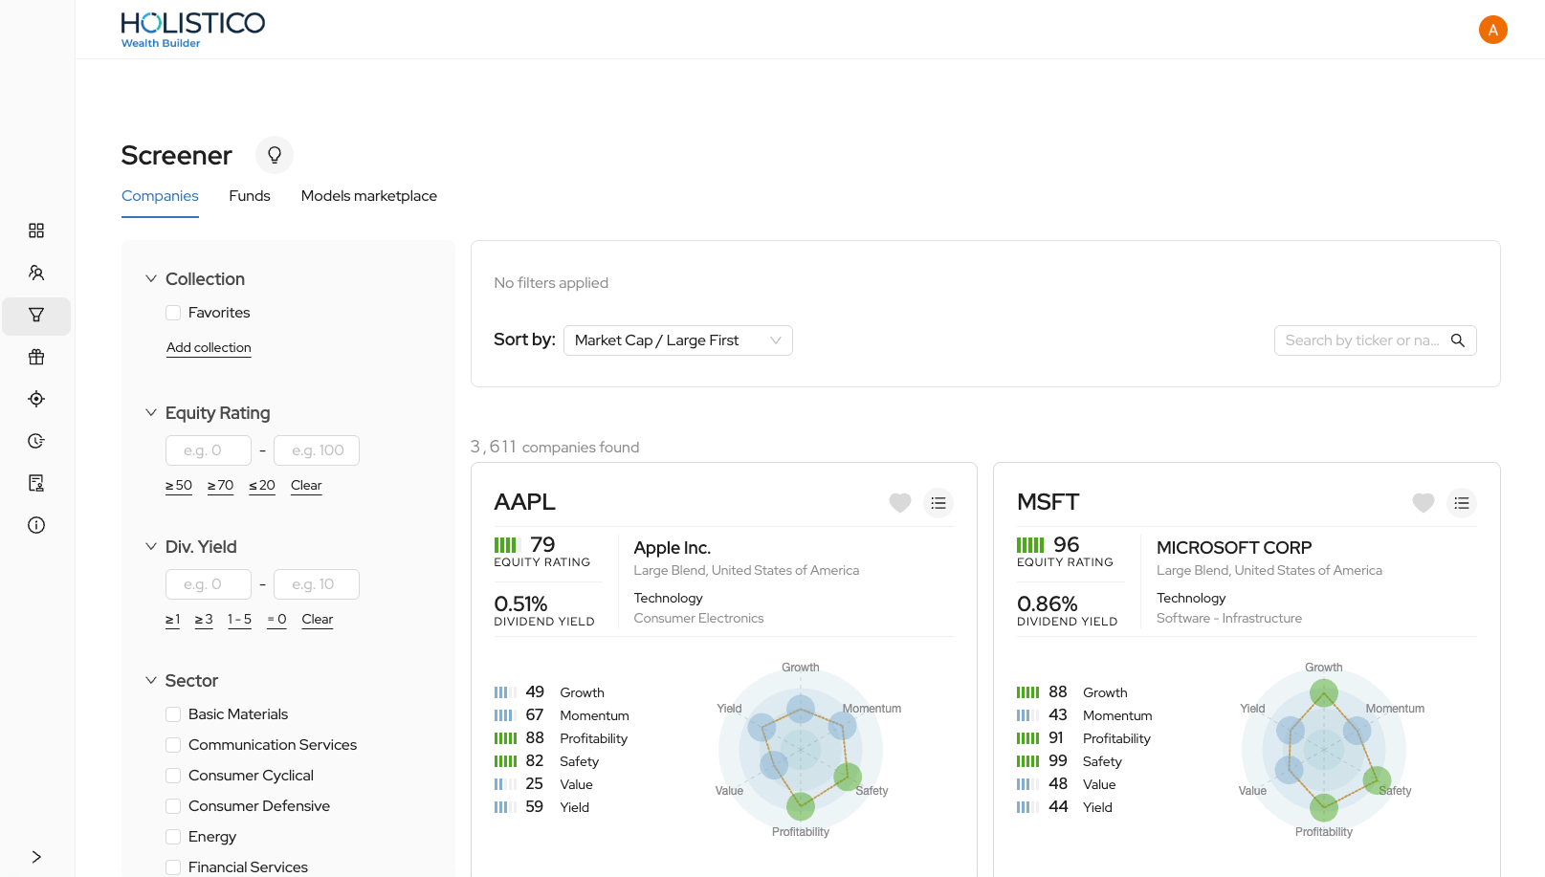Switch to the Companies tab
1545x877 pixels.
pyautogui.click(x=160, y=196)
